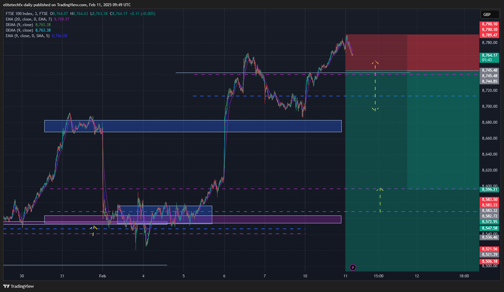
Task: Click the green 8,547.58 price label
Action: point(489,228)
